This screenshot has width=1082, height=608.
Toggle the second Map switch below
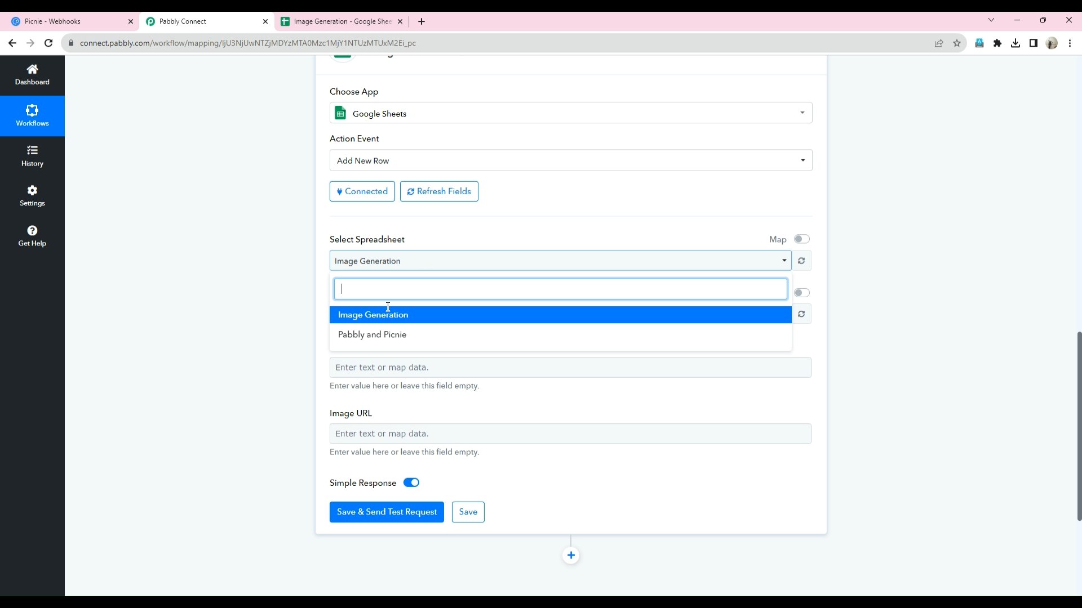click(801, 293)
